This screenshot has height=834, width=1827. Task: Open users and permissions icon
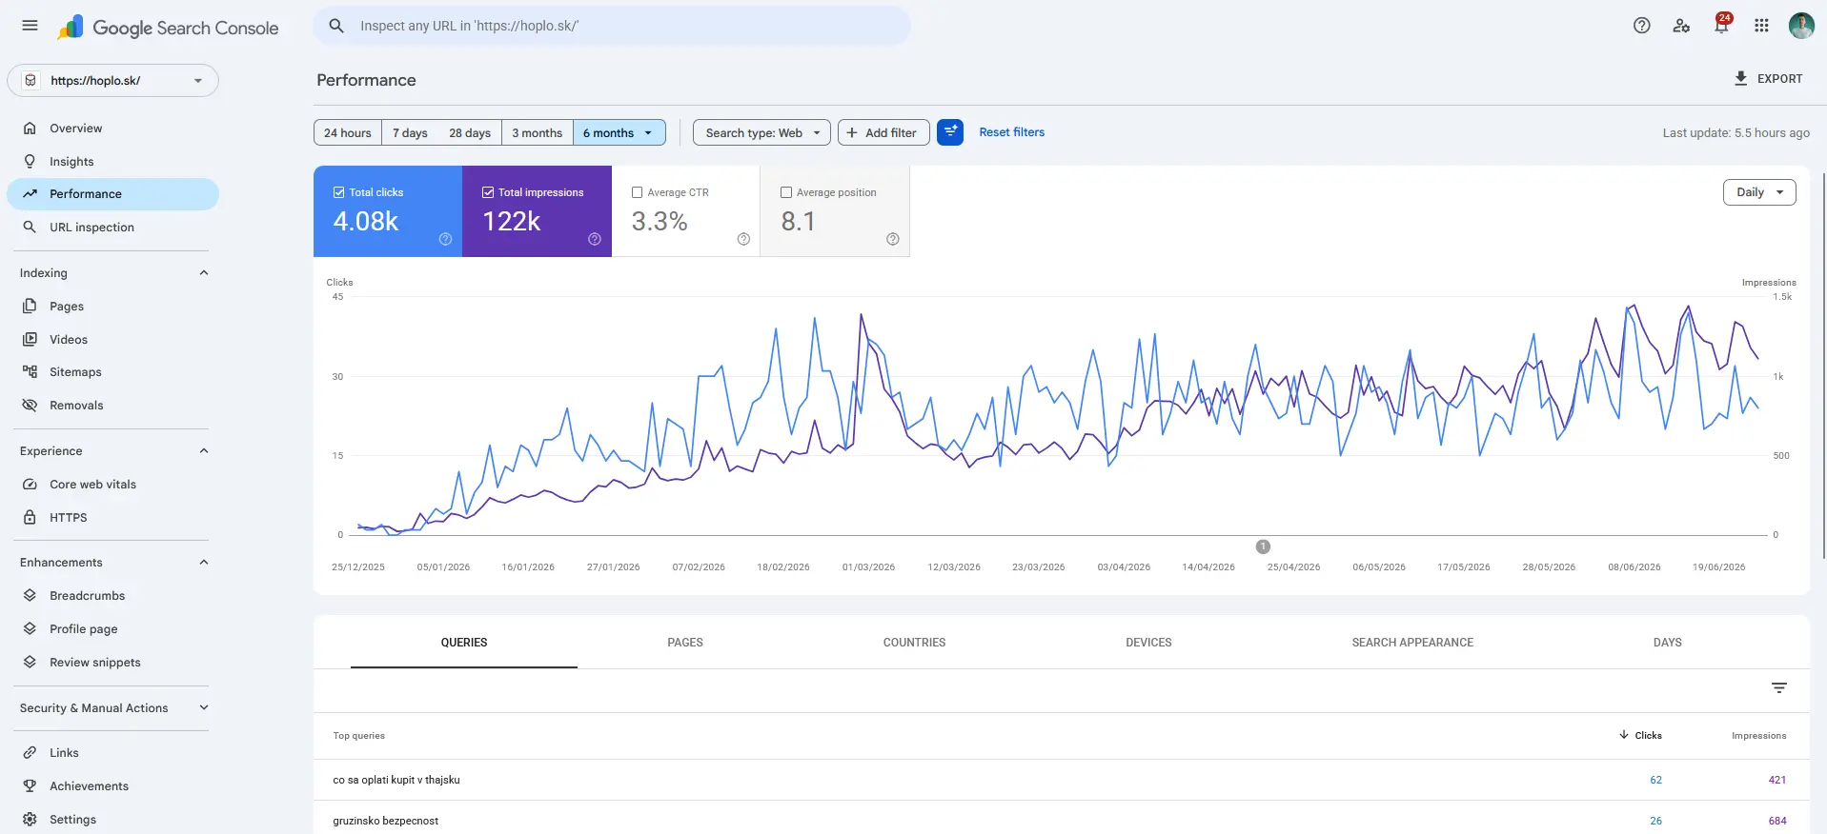1681,26
